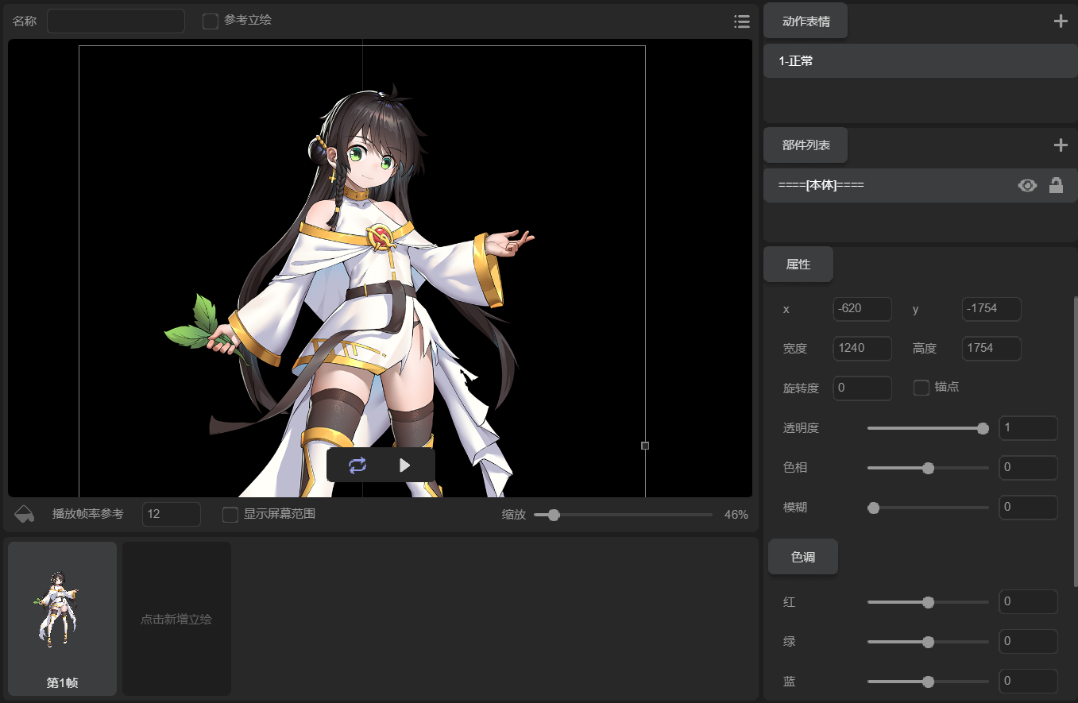Click the 宽度 field
1078x703 pixels.
coord(863,349)
